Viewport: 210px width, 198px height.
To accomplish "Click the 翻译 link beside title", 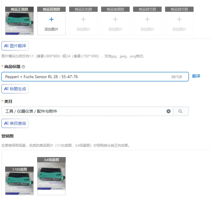I will click(196, 76).
